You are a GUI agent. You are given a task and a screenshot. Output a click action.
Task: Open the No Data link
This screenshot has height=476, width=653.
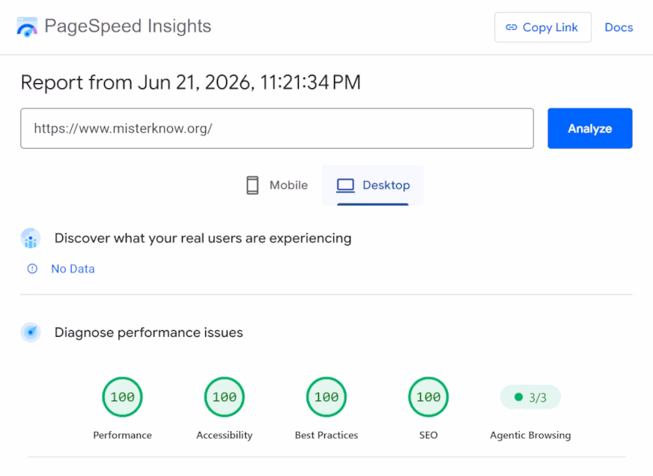[73, 269]
